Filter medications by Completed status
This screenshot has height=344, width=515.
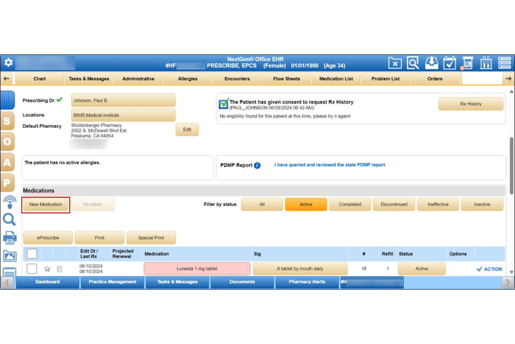[350, 205]
